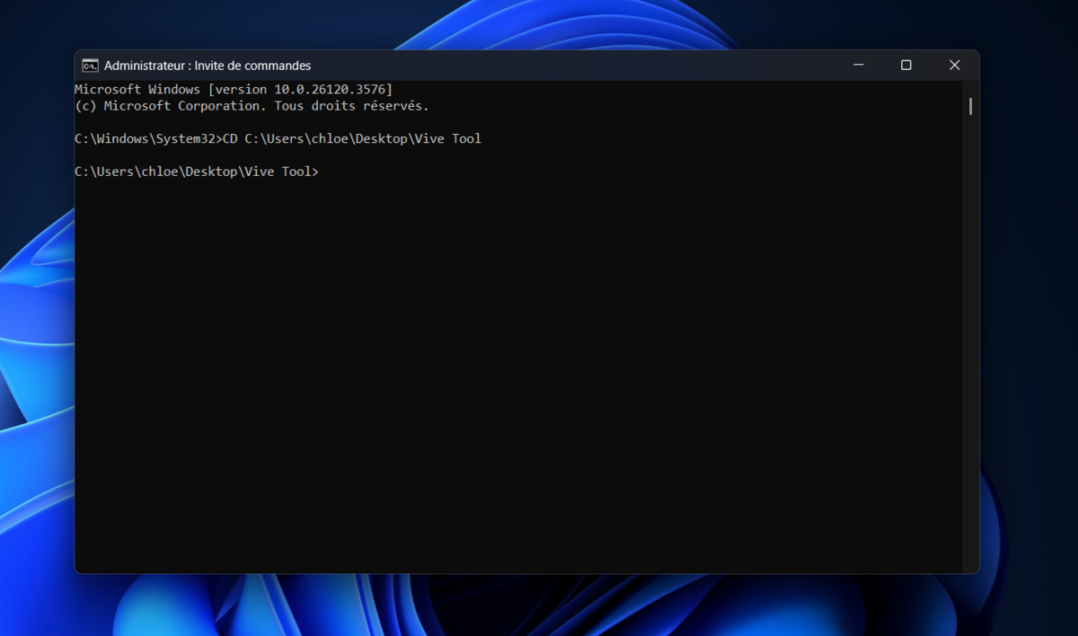Screen dimensions: 1078x636
Task: Click the window title "Administrateur : Invite de commandes"
Action: click(x=208, y=66)
